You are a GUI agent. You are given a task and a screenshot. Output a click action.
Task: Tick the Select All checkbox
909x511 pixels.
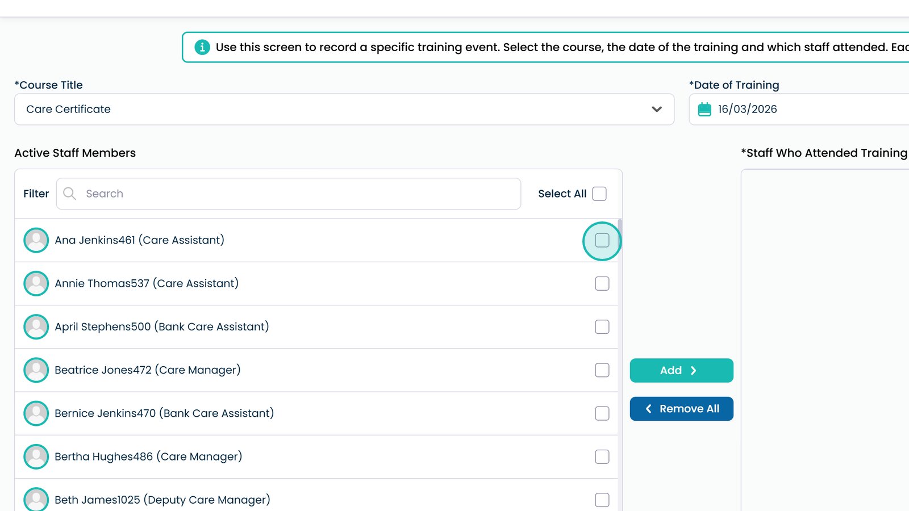click(599, 194)
